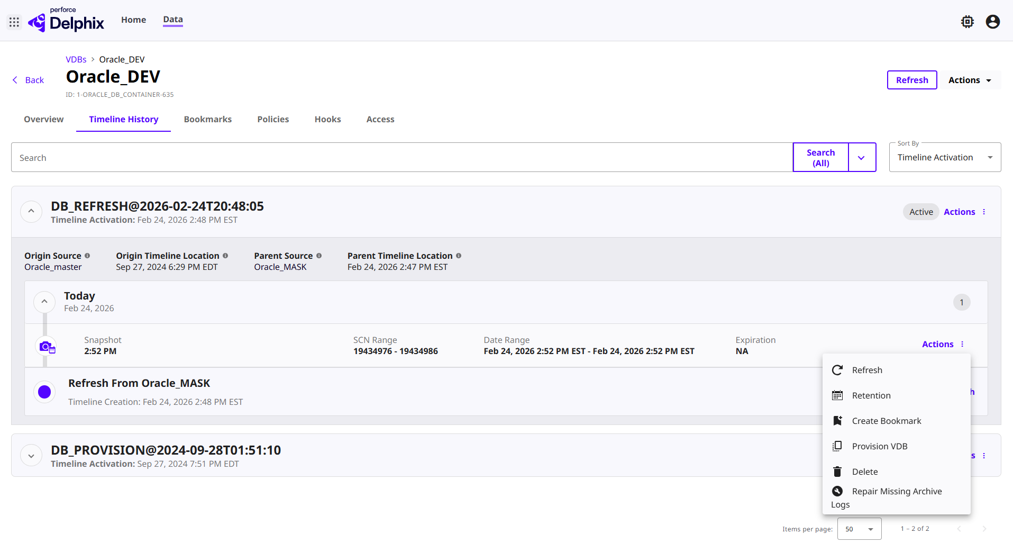Expand the DB_PROVISION timeline section
The height and width of the screenshot is (543, 1013).
coord(31,456)
